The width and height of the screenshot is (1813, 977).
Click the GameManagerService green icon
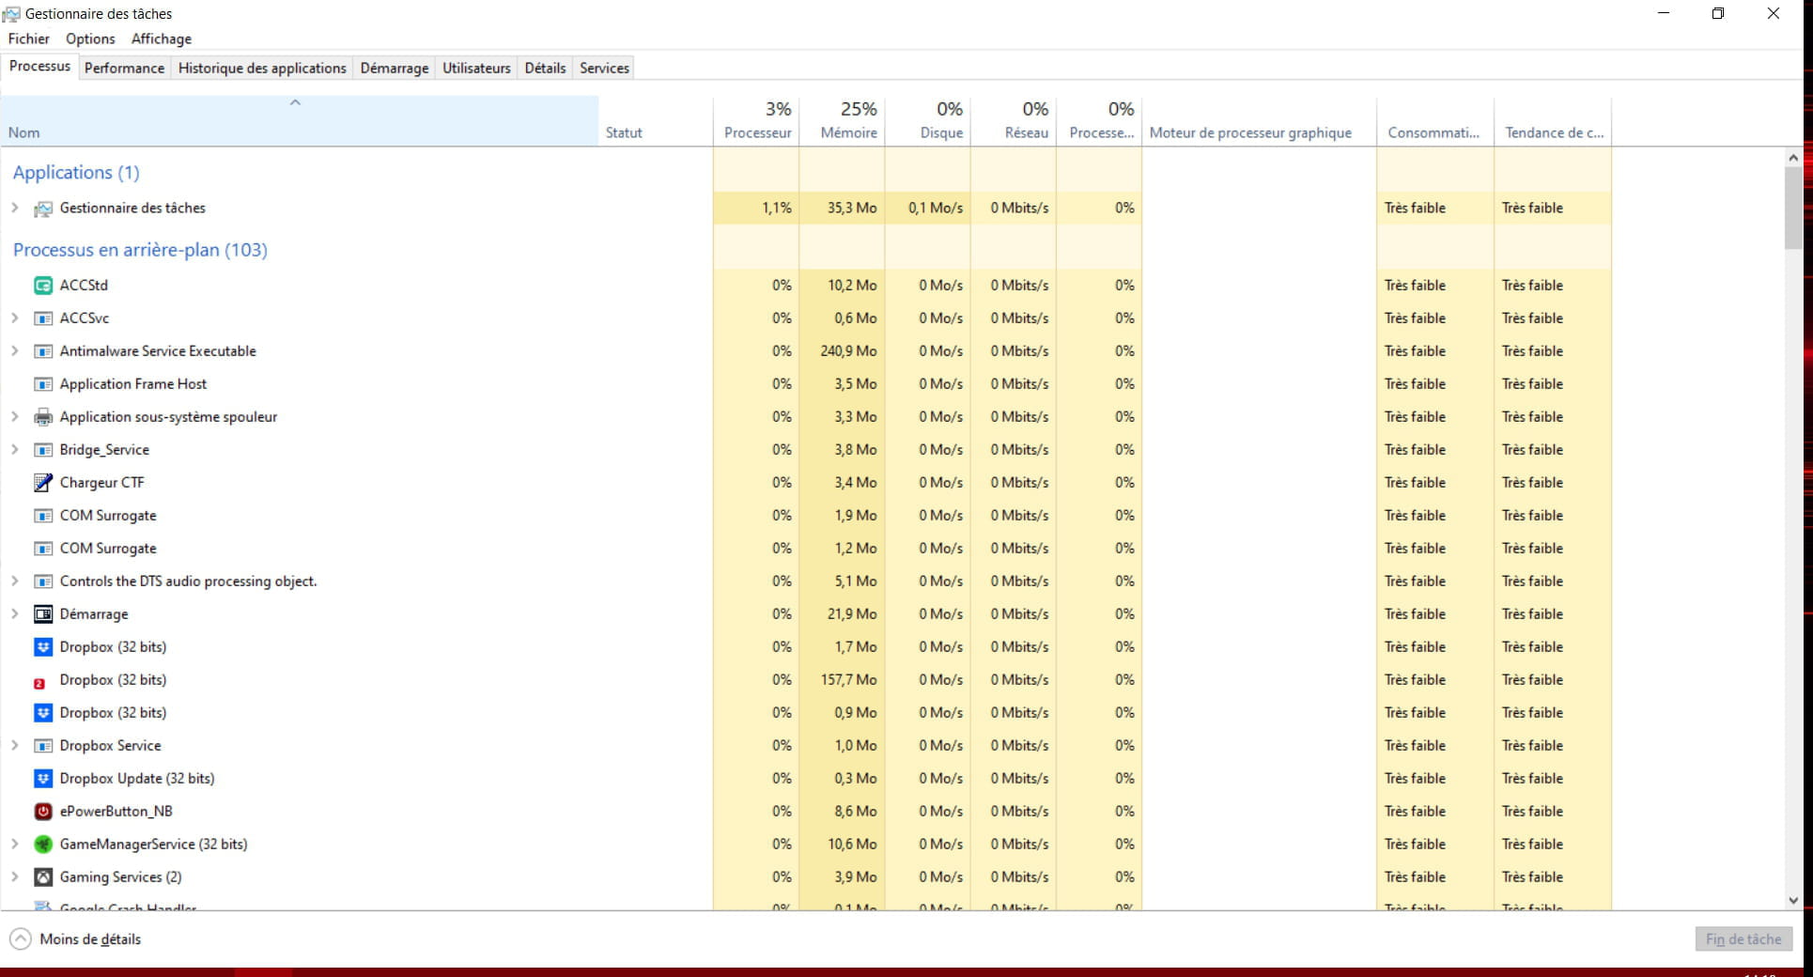[43, 845]
